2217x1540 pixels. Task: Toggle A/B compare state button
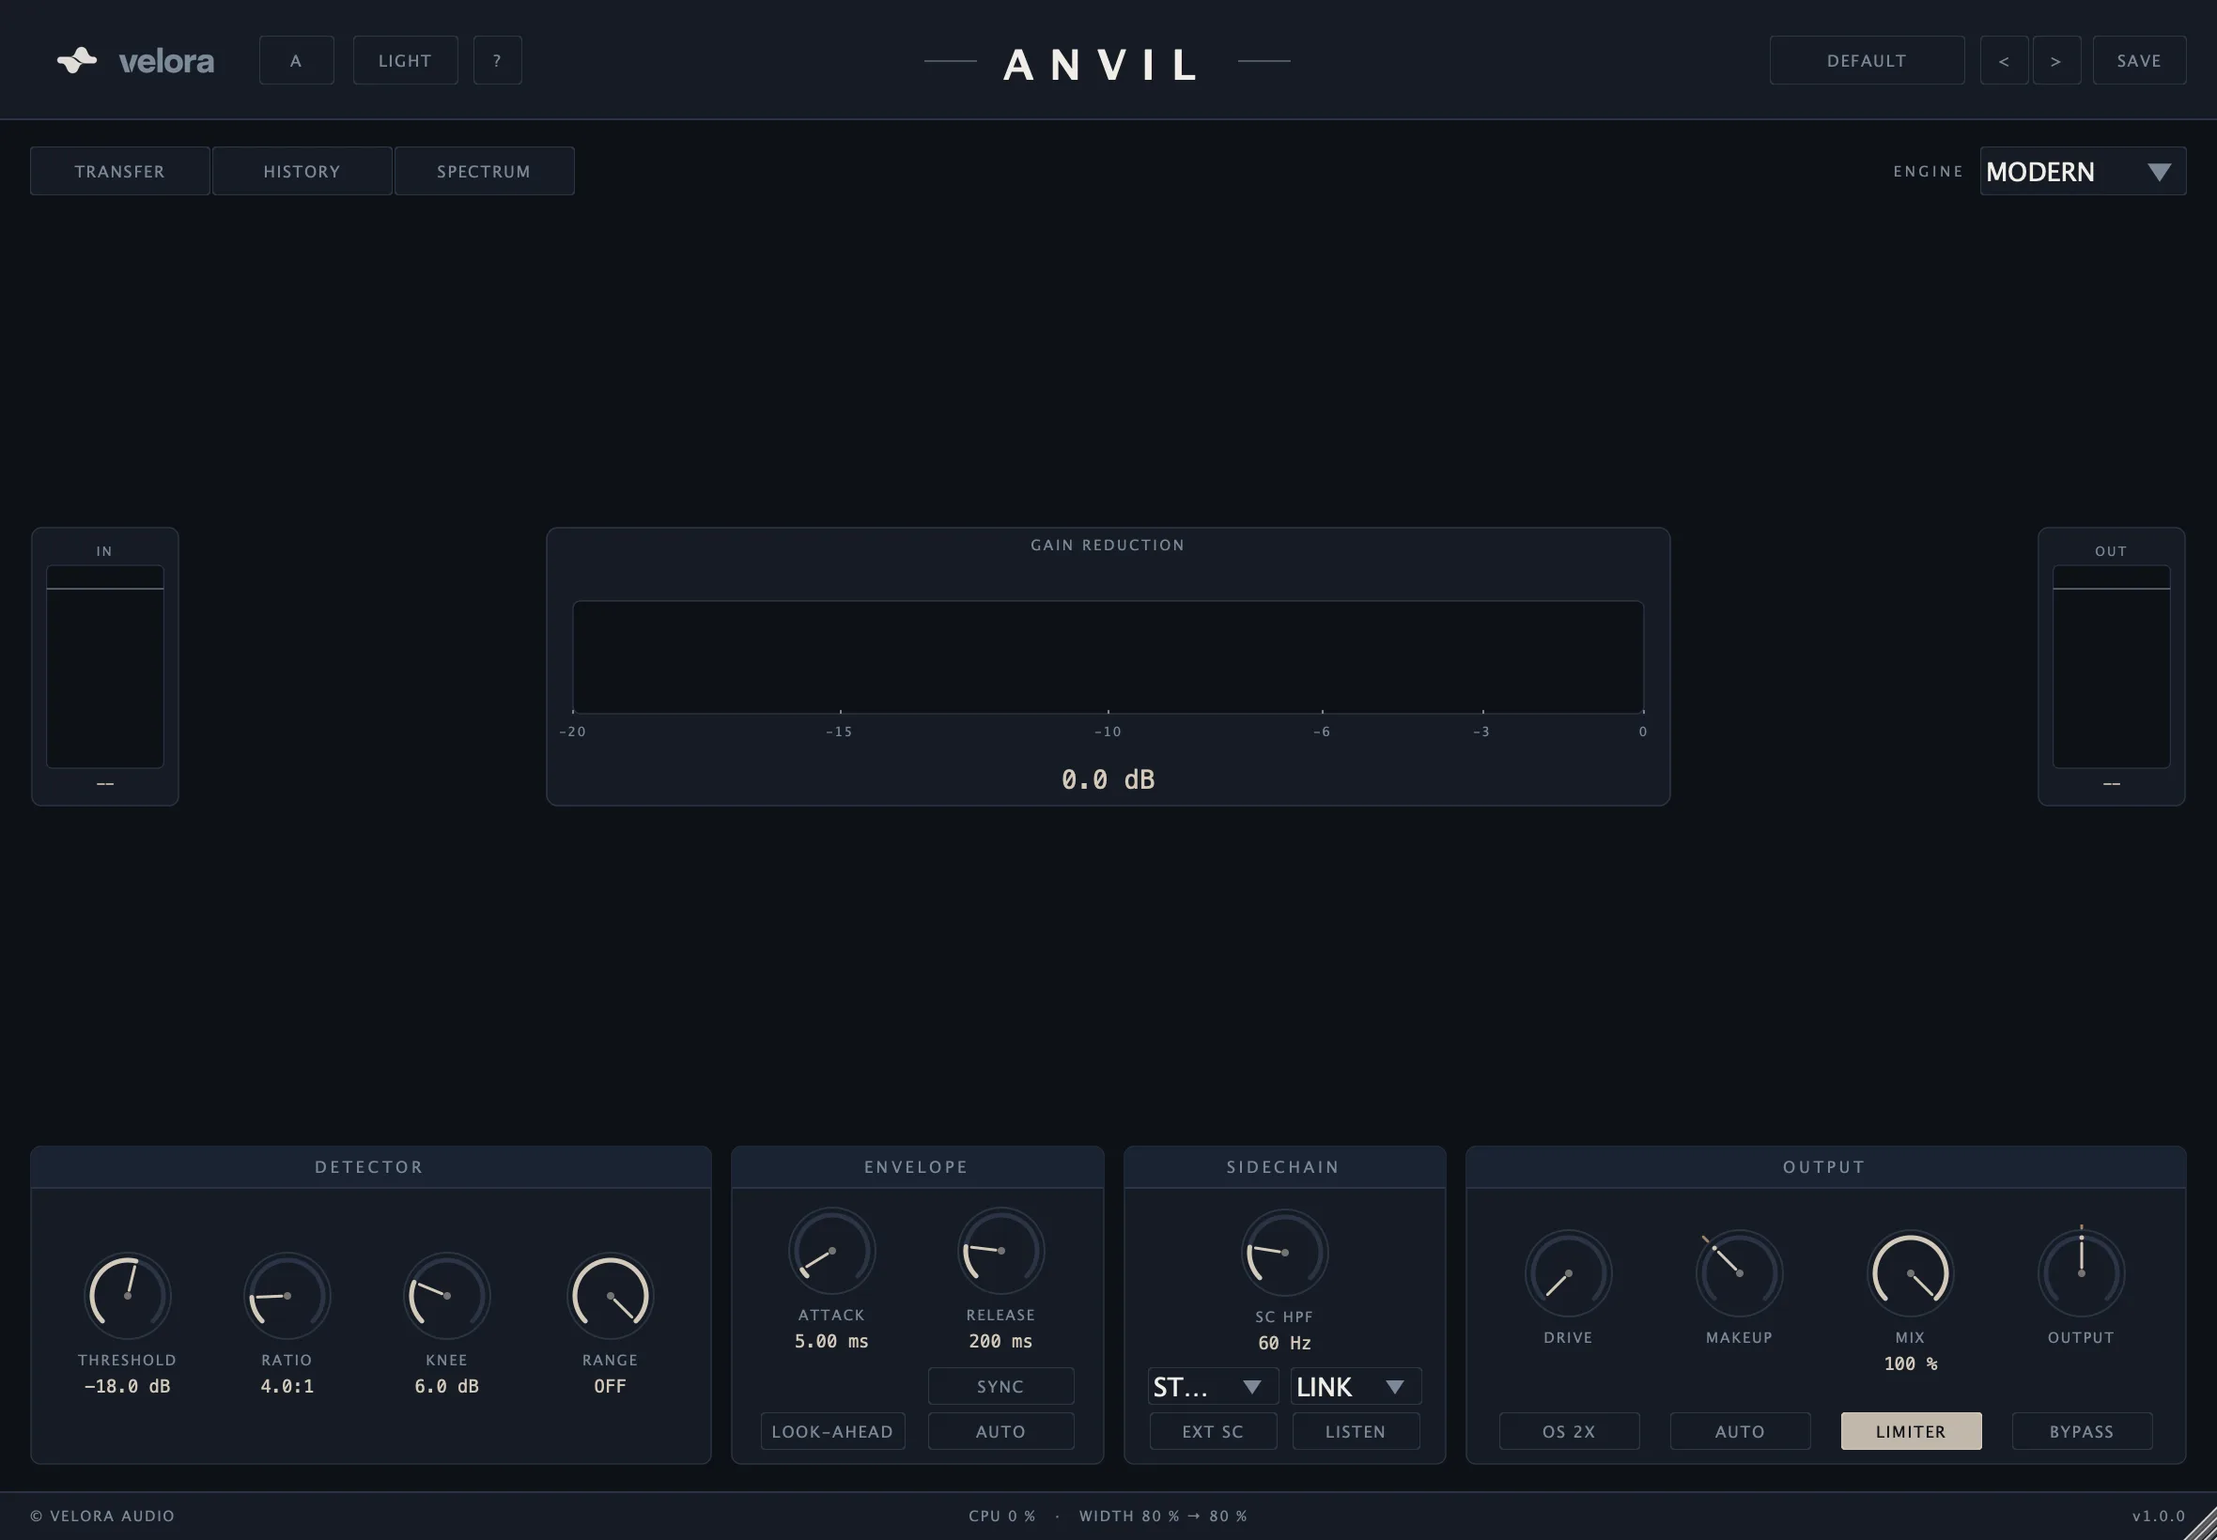tap(296, 60)
